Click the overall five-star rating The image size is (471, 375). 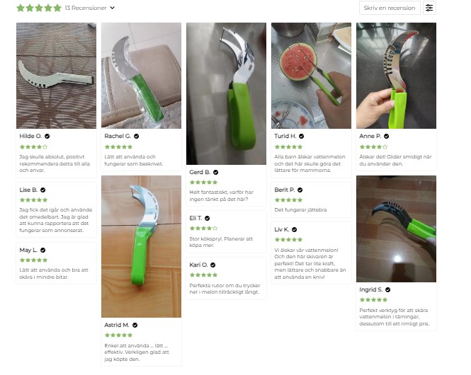[x=39, y=8]
